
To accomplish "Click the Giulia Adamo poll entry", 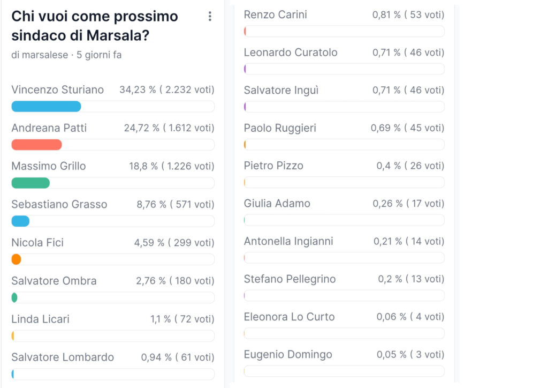I will click(x=277, y=203).
